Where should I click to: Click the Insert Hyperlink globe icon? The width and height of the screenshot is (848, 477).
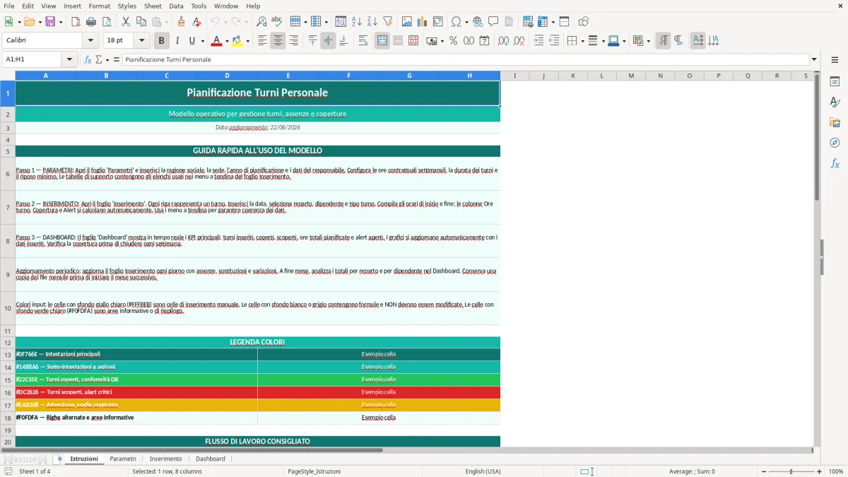478,22
